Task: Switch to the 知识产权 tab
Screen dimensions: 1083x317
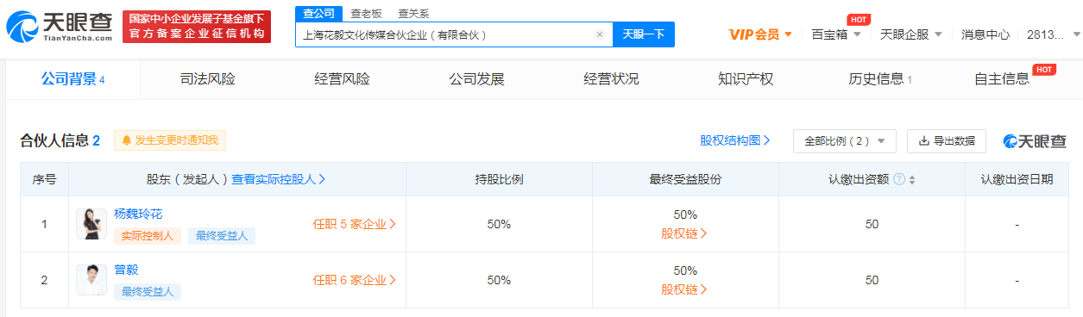Action: (746, 79)
